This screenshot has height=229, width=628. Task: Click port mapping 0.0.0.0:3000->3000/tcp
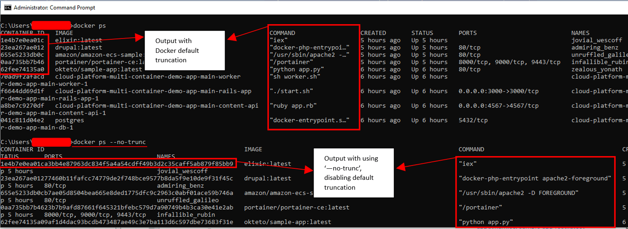[x=498, y=91]
